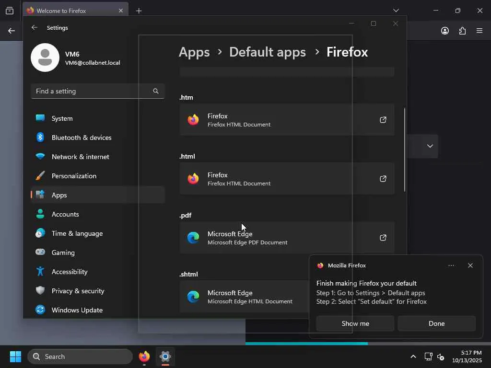Open notification options ellipsis menu

451,265
